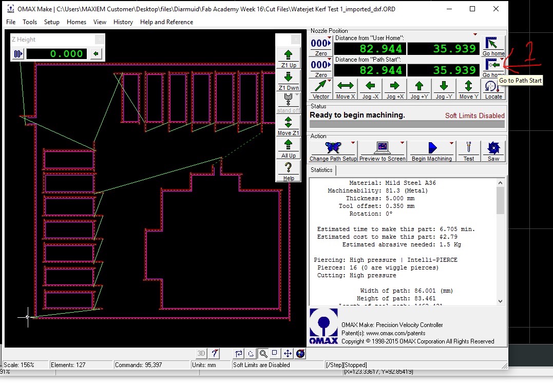Raise the nozzle with Z1 Up
The image size is (553, 384).
tap(289, 58)
